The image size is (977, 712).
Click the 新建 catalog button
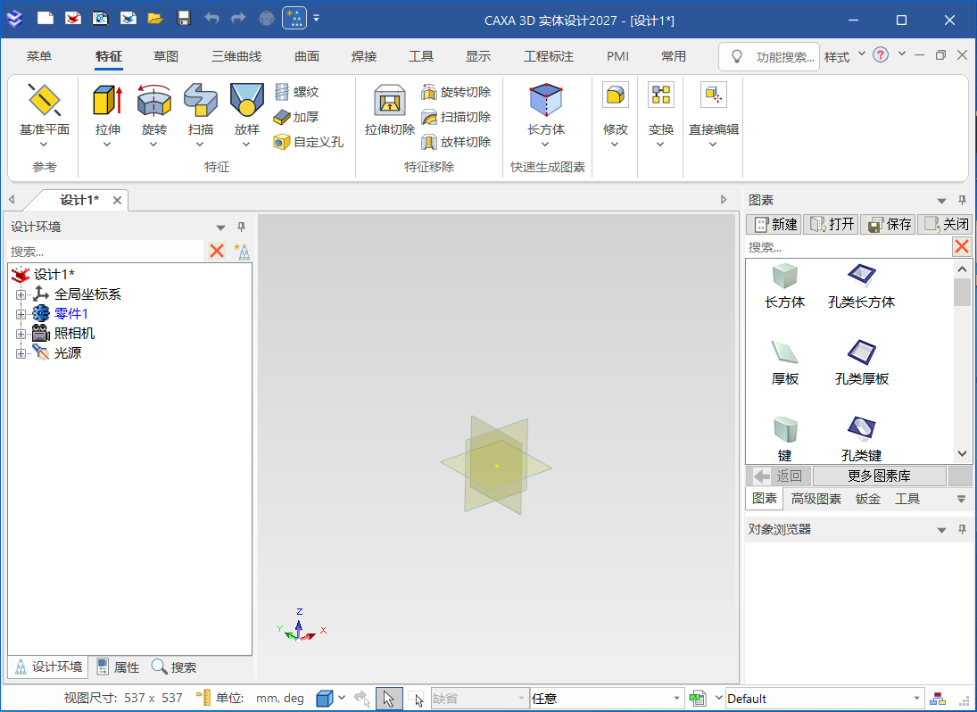pyautogui.click(x=774, y=224)
